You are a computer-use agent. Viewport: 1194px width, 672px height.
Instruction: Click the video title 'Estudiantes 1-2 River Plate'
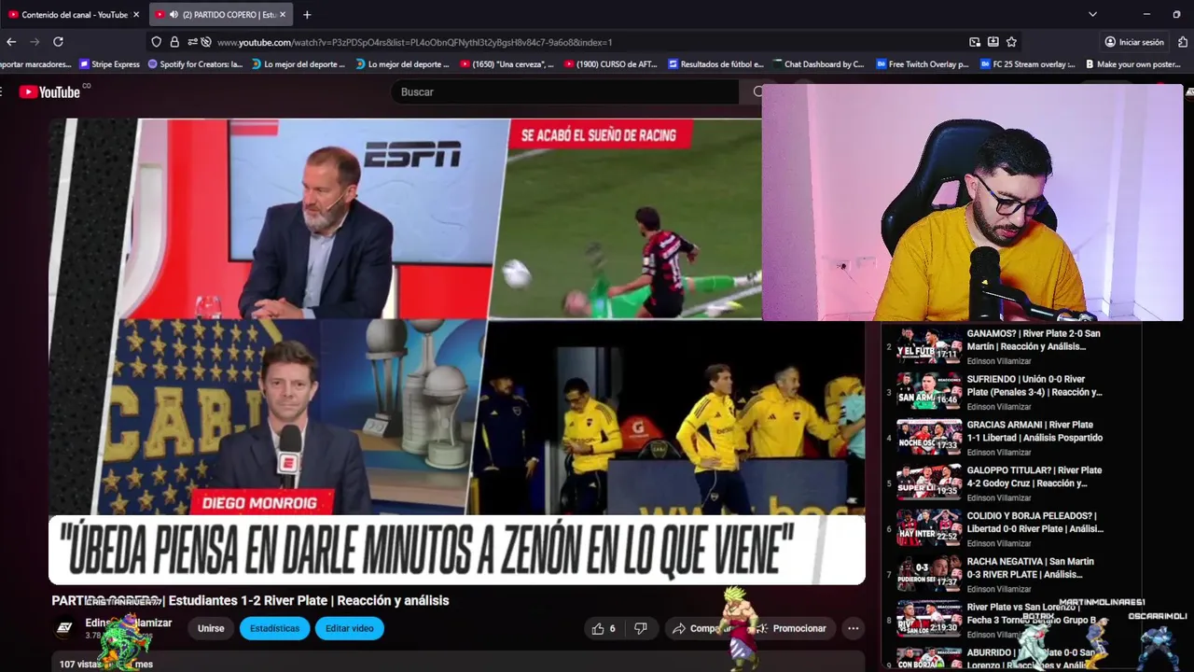pos(250,600)
